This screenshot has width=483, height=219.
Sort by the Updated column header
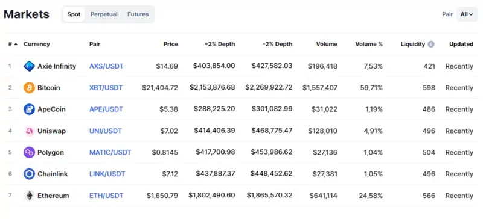click(x=461, y=45)
